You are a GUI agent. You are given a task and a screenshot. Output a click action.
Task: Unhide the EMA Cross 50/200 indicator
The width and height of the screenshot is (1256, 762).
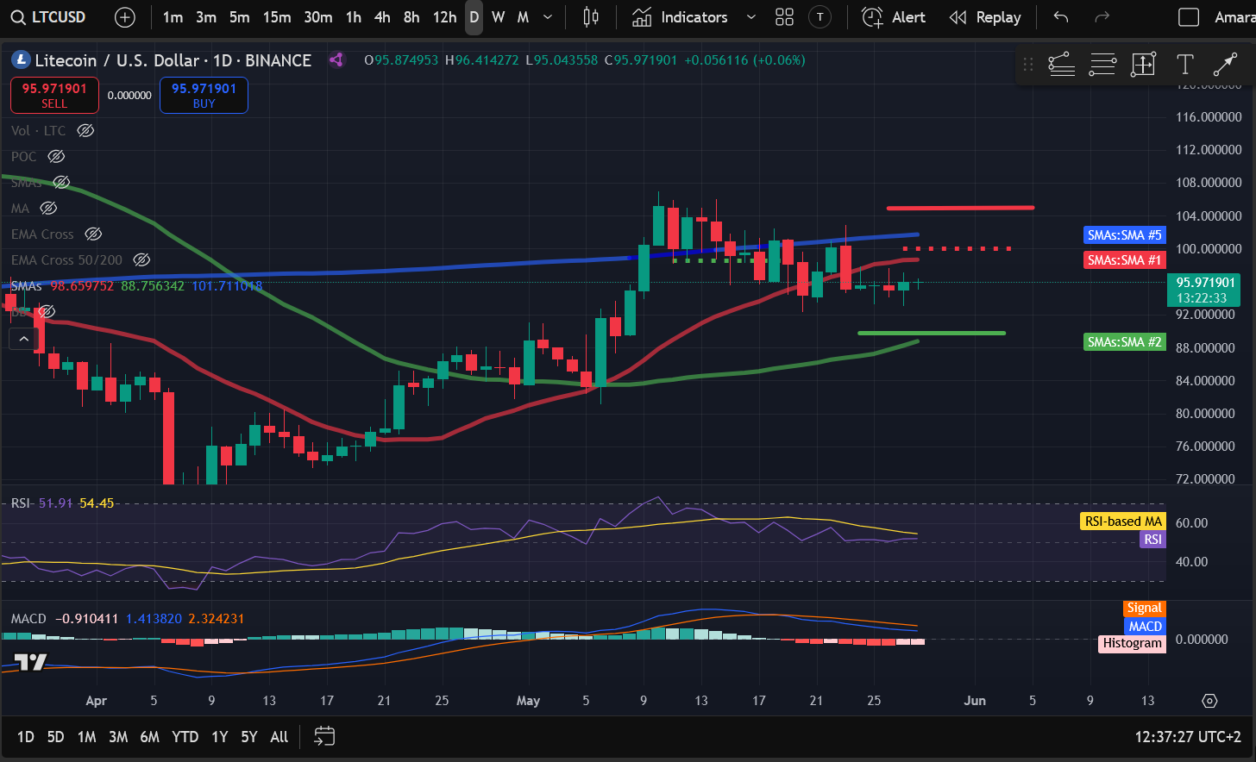141,259
